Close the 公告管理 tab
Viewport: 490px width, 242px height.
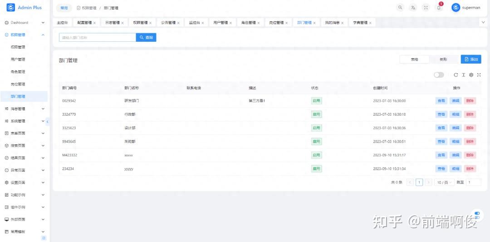click(x=178, y=23)
